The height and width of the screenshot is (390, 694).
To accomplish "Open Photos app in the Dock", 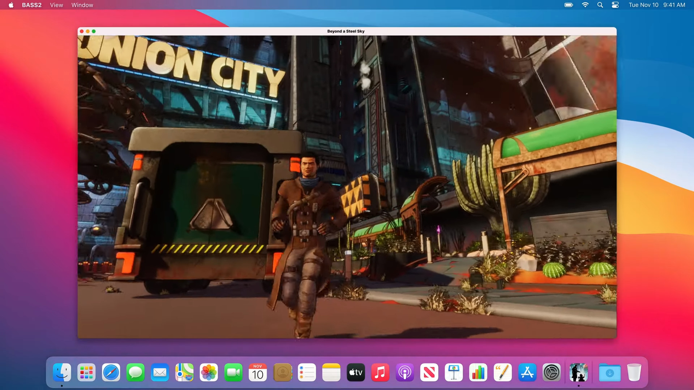I will (209, 372).
